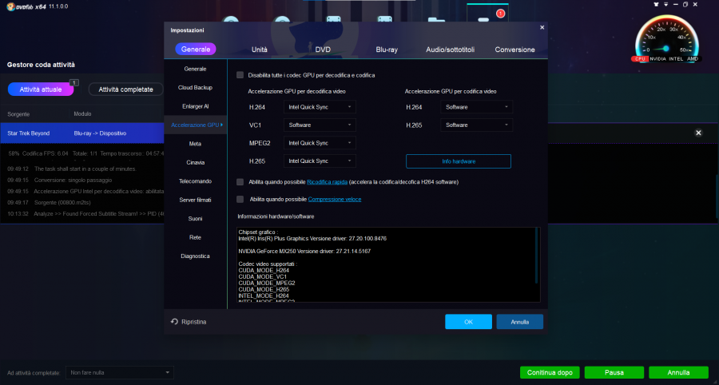Open the Ad attività completate dropdown

pos(120,373)
